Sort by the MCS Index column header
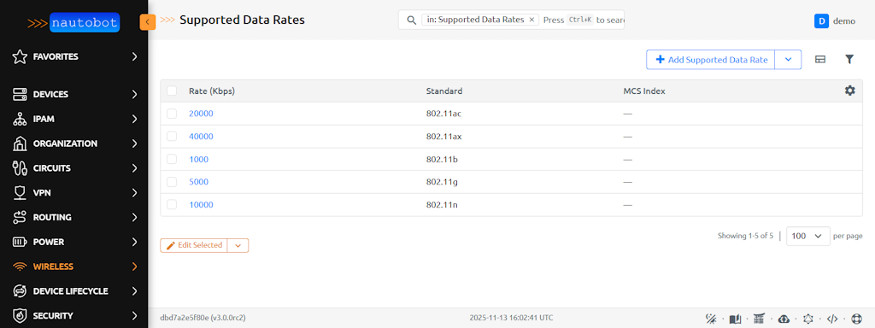 (644, 91)
